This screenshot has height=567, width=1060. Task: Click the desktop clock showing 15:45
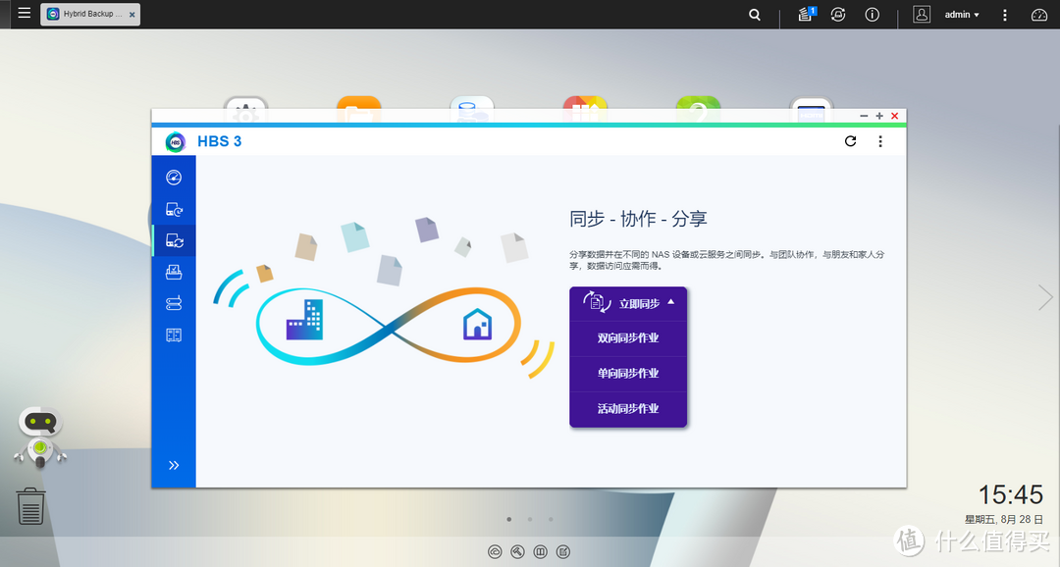1011,494
